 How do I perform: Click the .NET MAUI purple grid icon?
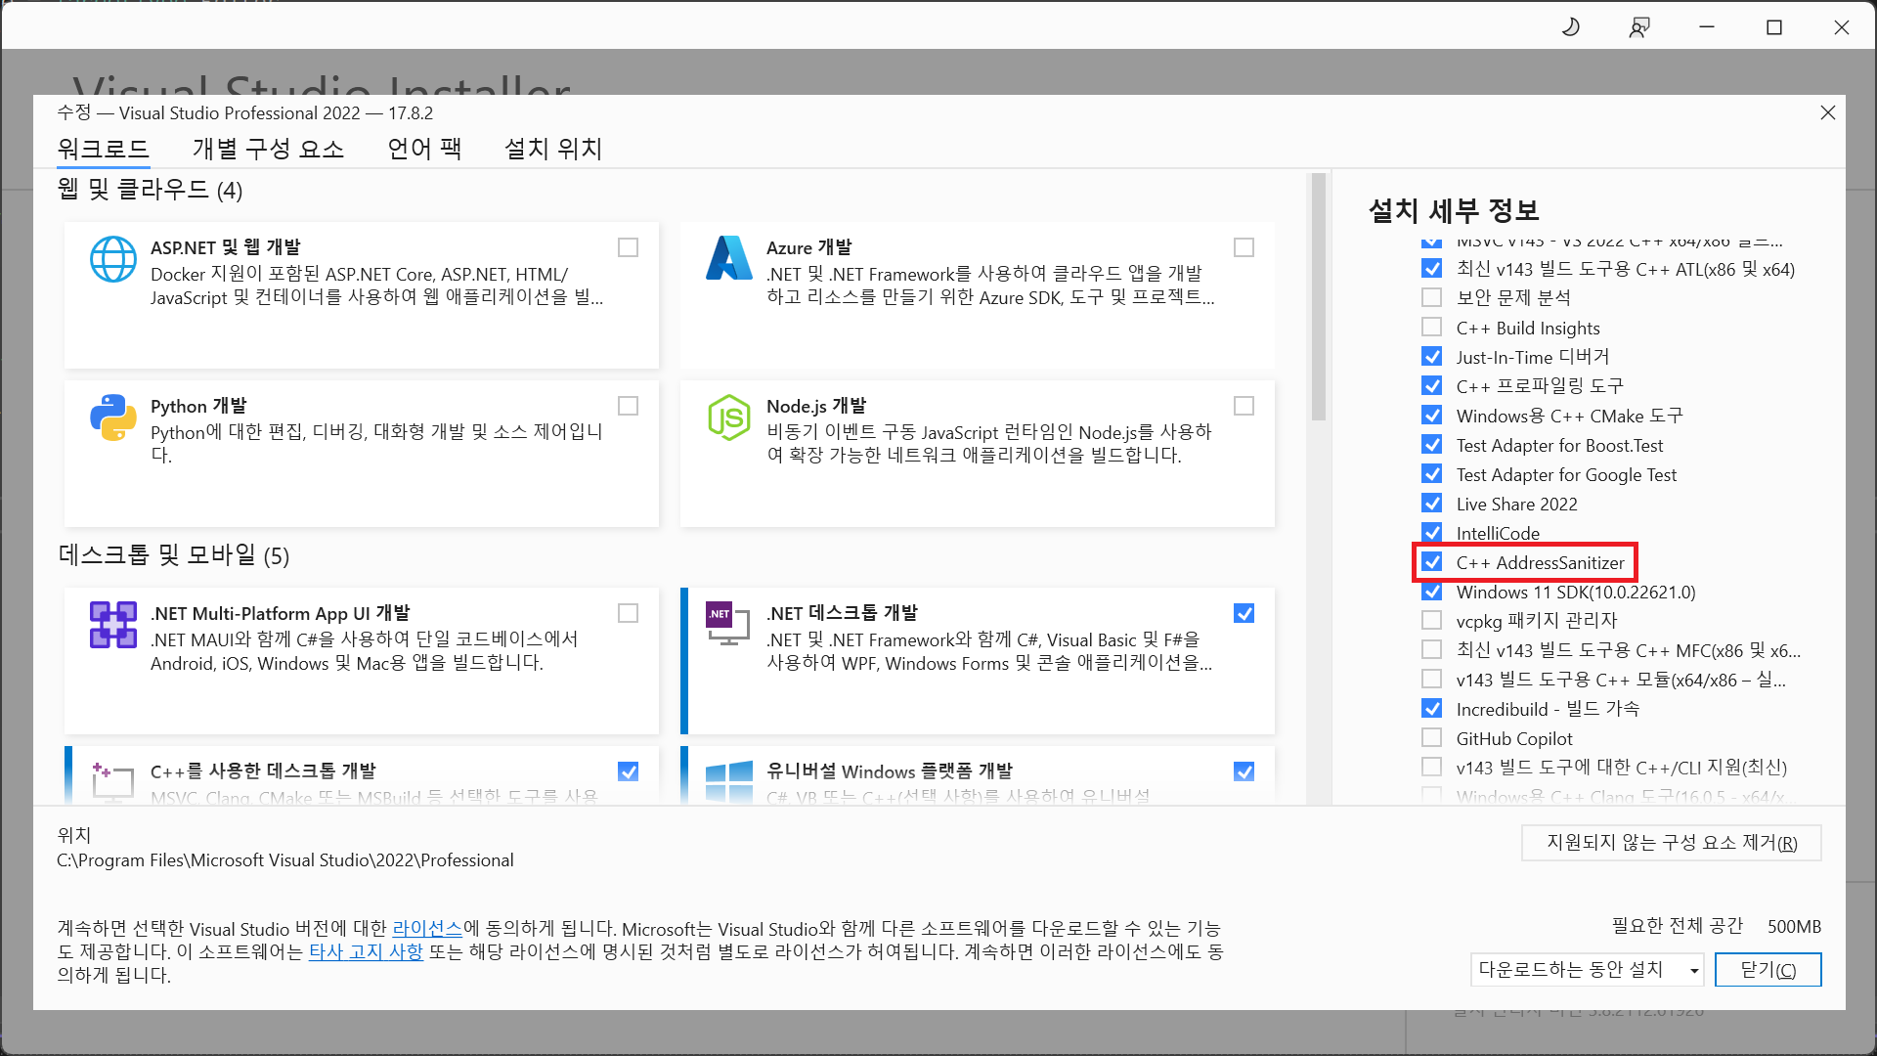tap(113, 625)
